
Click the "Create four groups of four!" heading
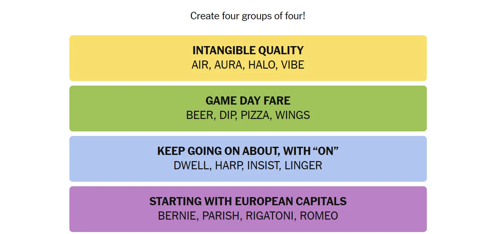tap(248, 16)
